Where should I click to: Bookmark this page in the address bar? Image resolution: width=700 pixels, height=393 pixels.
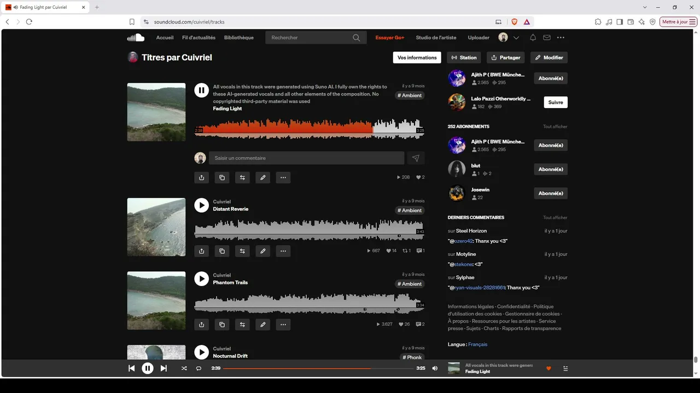coord(132,22)
